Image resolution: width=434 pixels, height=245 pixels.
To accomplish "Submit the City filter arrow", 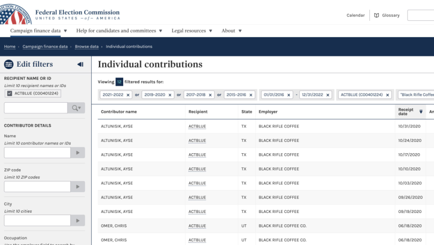I will click(x=78, y=221).
